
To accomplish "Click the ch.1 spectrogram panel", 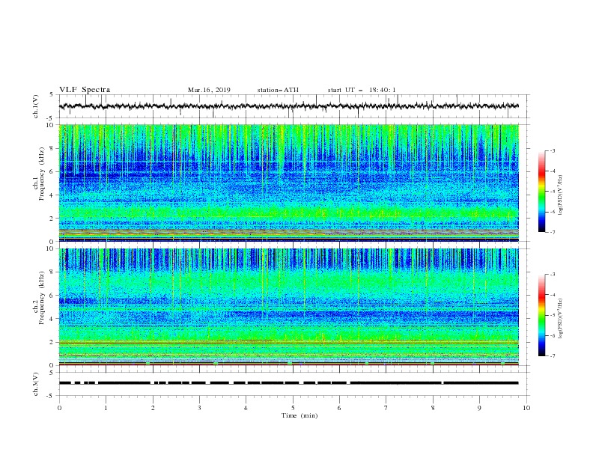I will [x=289, y=183].
